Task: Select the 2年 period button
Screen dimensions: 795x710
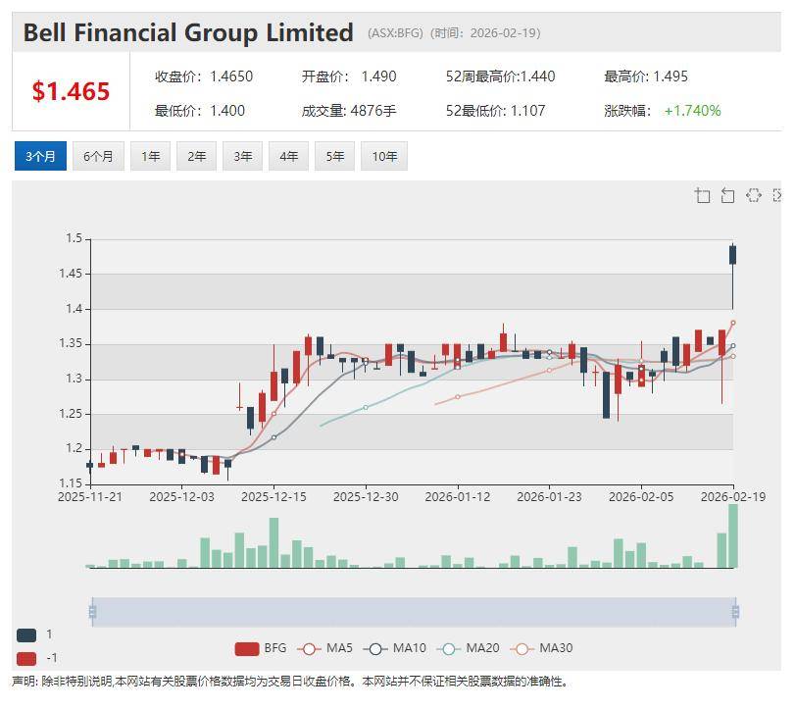Action: coord(196,156)
